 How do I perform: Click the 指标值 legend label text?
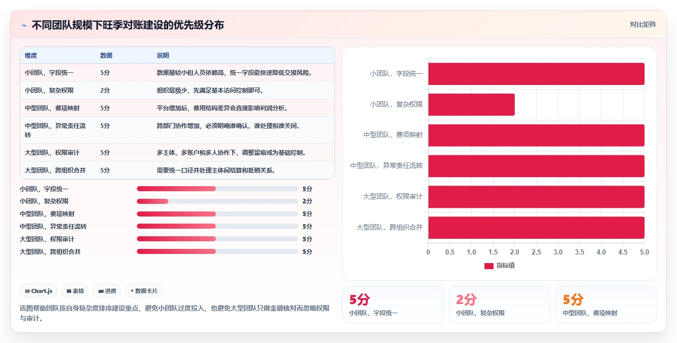click(x=506, y=266)
